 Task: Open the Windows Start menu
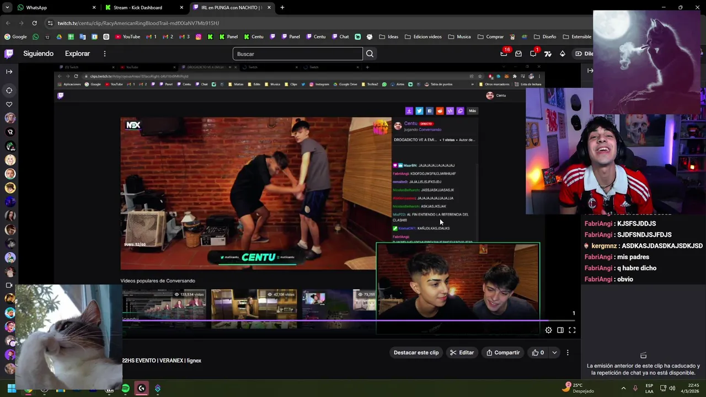[11, 389]
